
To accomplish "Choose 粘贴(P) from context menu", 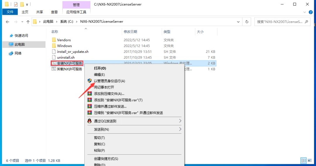I will click(x=99, y=150).
